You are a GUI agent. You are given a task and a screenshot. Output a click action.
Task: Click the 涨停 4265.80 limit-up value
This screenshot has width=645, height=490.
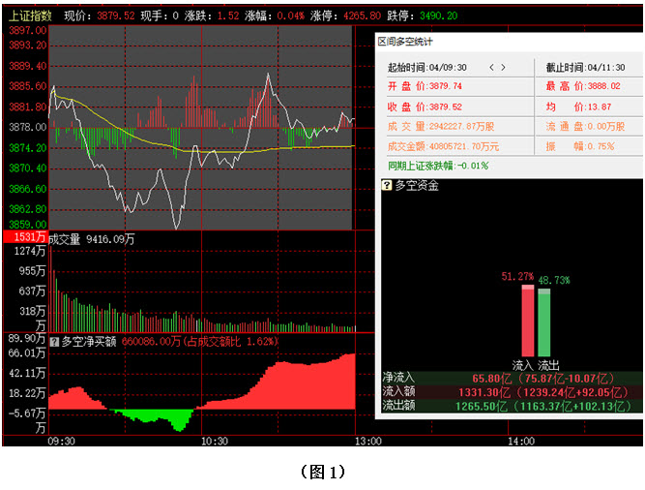click(x=355, y=15)
